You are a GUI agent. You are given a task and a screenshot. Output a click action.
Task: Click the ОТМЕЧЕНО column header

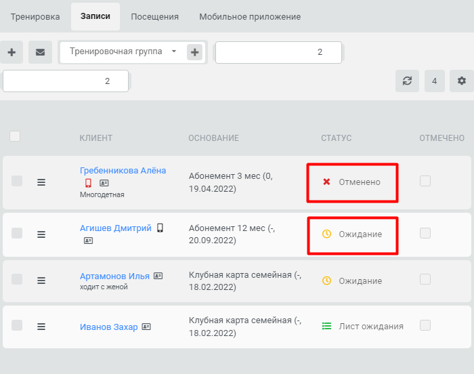(441, 138)
